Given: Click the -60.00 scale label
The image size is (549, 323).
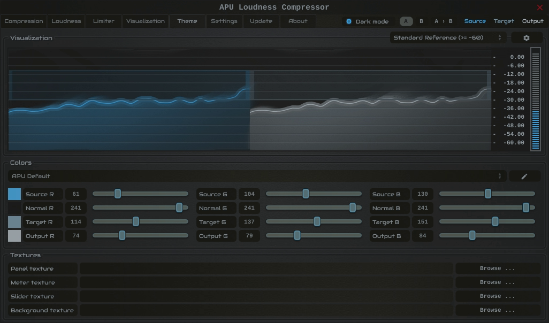Looking at the screenshot, I should [514, 143].
